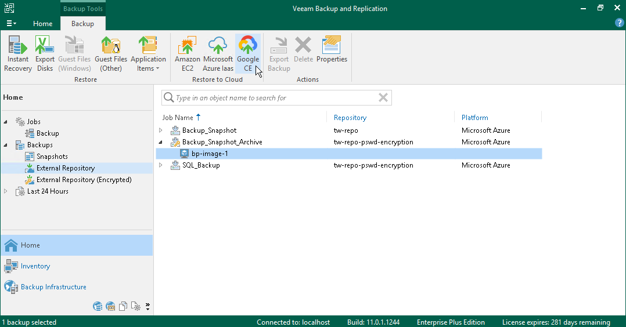Select Backup under Jobs in tree
This screenshot has width=626, height=327.
pyautogui.click(x=48, y=133)
